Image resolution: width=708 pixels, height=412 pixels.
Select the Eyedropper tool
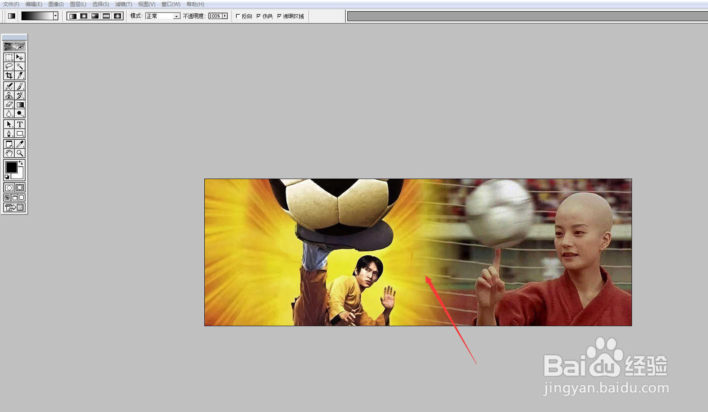[x=20, y=144]
